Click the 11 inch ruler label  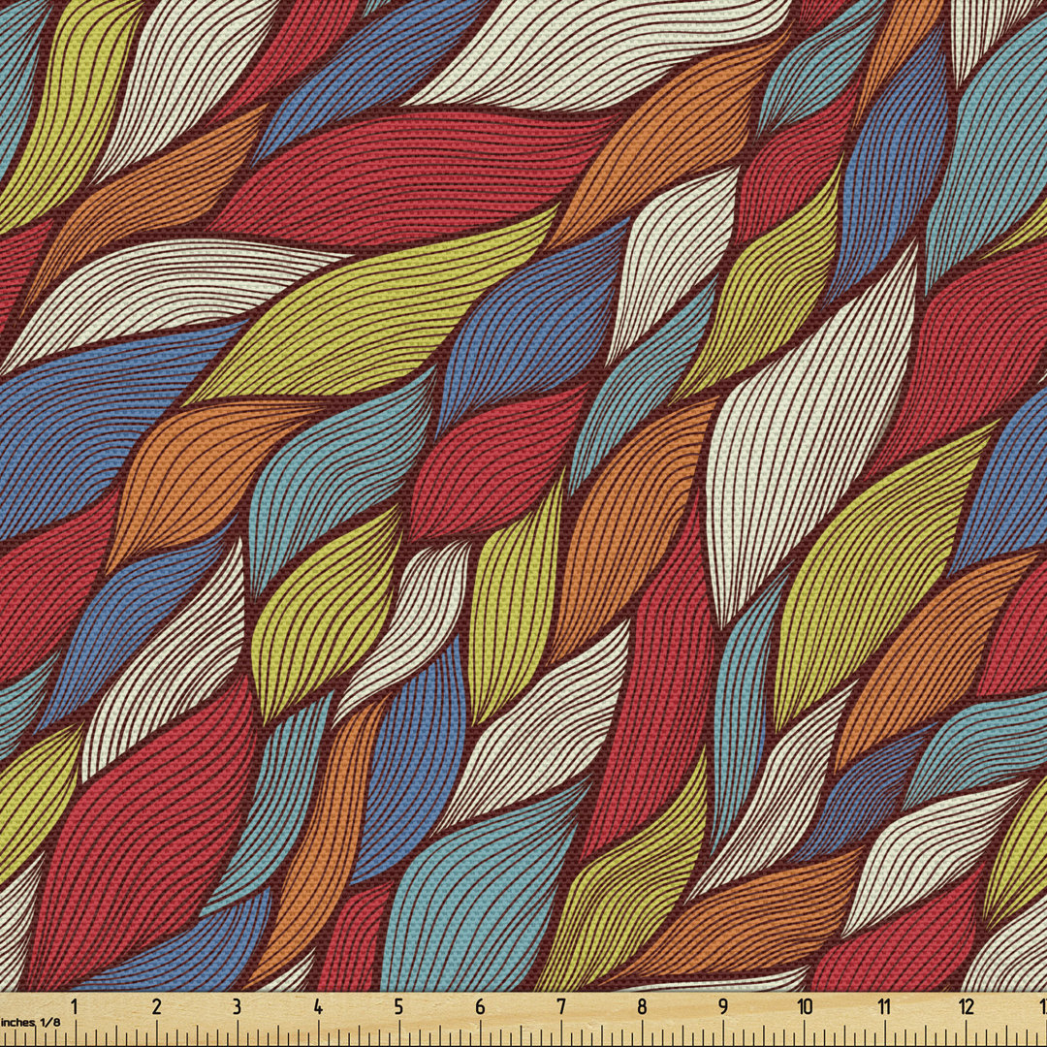[884, 1007]
